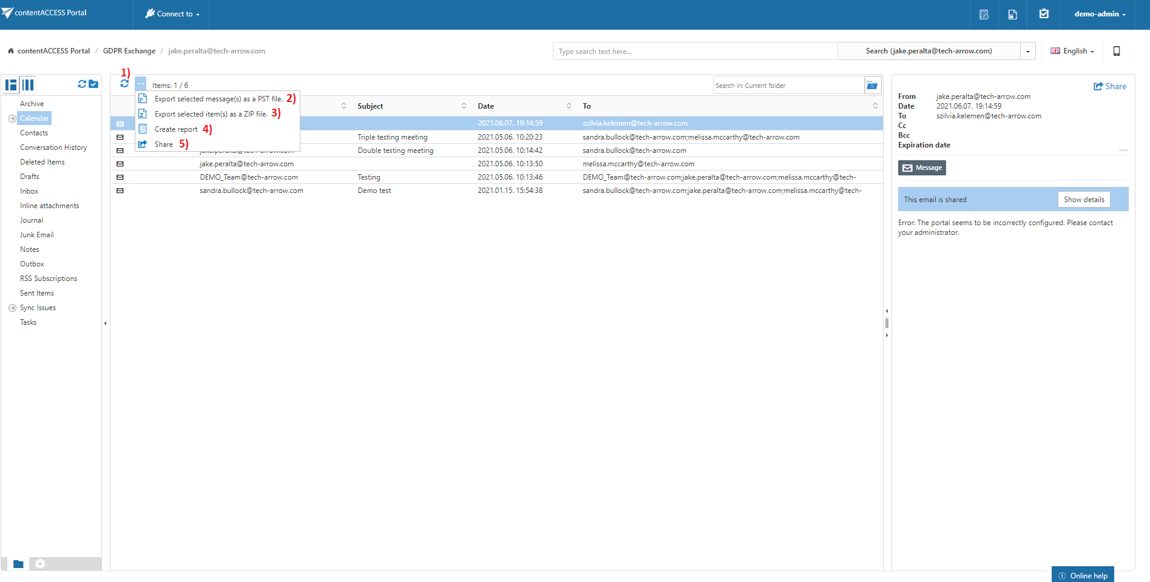Click the three-dots actions menu button
The image size is (1150, 582).
pyautogui.click(x=141, y=84)
